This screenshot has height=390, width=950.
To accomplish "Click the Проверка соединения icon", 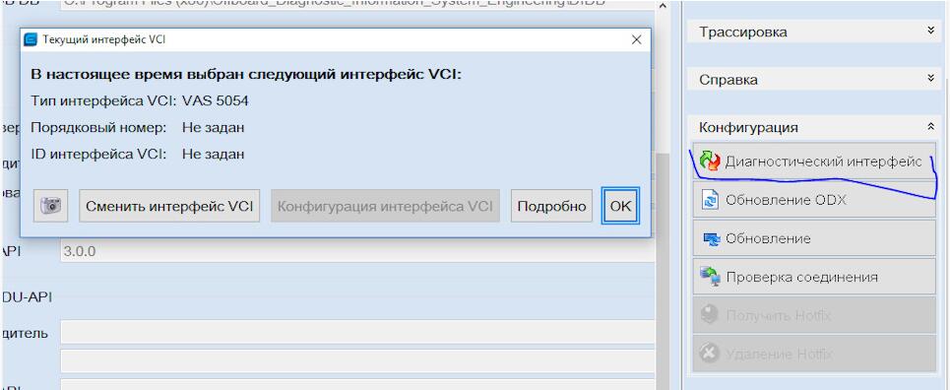I will pos(710,277).
